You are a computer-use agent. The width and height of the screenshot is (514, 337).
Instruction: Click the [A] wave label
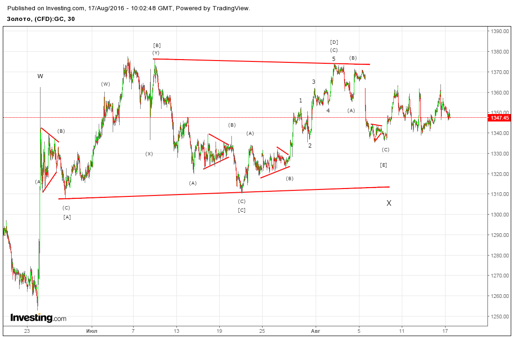pyautogui.click(x=67, y=217)
